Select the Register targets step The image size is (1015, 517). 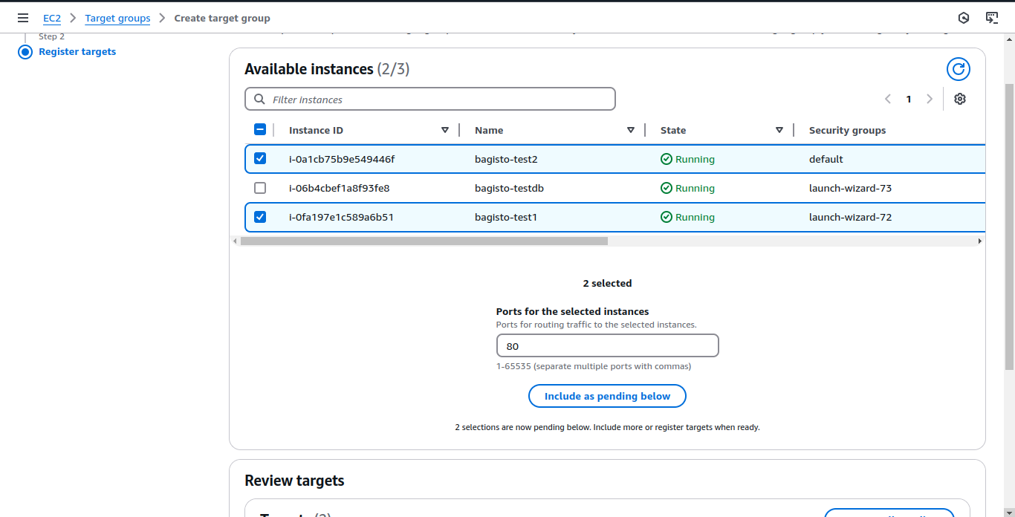tap(77, 51)
